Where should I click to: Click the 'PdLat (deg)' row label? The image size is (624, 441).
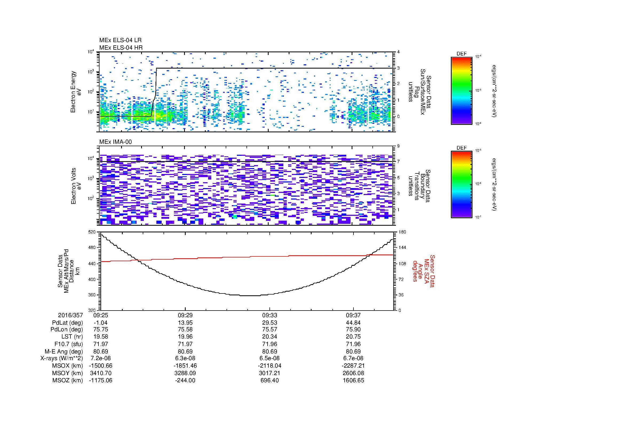67,323
